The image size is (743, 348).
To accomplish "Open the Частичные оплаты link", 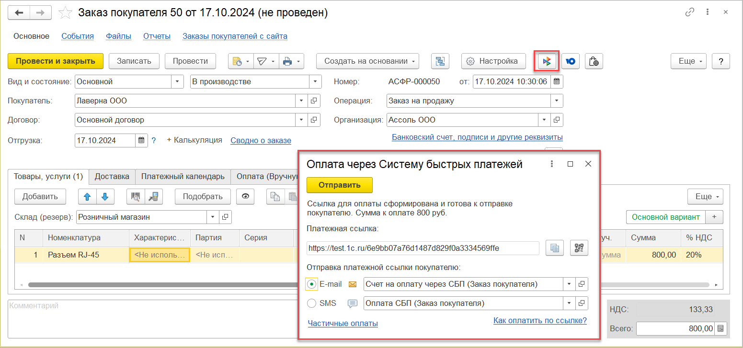I will pos(343,324).
